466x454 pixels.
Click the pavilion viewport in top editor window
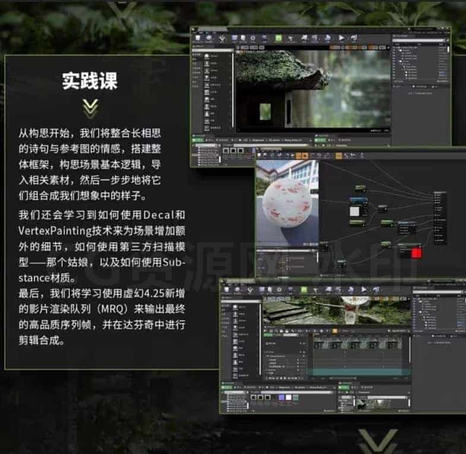pos(313,91)
